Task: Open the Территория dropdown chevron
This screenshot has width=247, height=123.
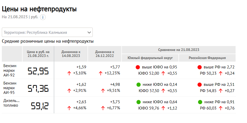Action: pos(89,33)
